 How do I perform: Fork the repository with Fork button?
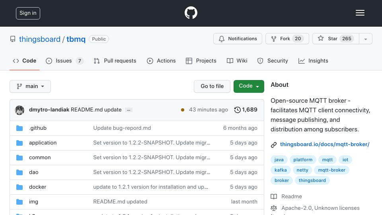click(x=287, y=39)
